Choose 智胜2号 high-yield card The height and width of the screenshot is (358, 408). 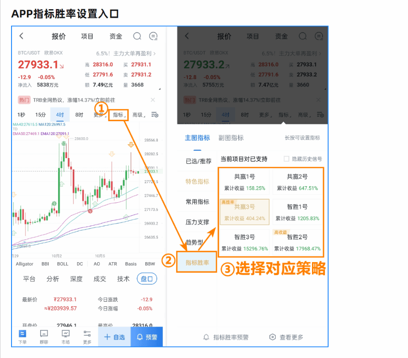point(297,242)
